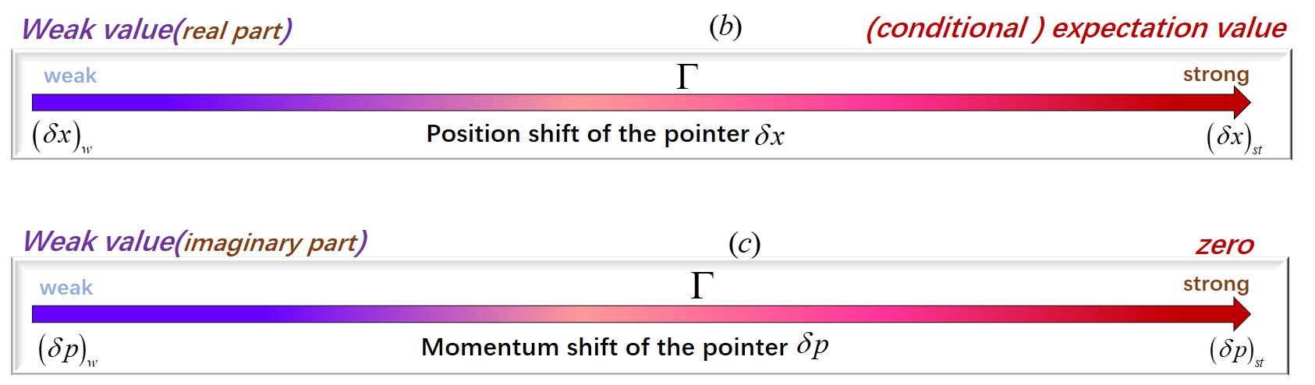
Task: Click the '(conditional) expectation value' red text
Action: pos(1076,28)
